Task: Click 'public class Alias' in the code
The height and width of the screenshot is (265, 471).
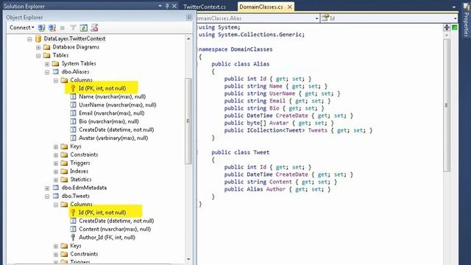Action: point(241,64)
